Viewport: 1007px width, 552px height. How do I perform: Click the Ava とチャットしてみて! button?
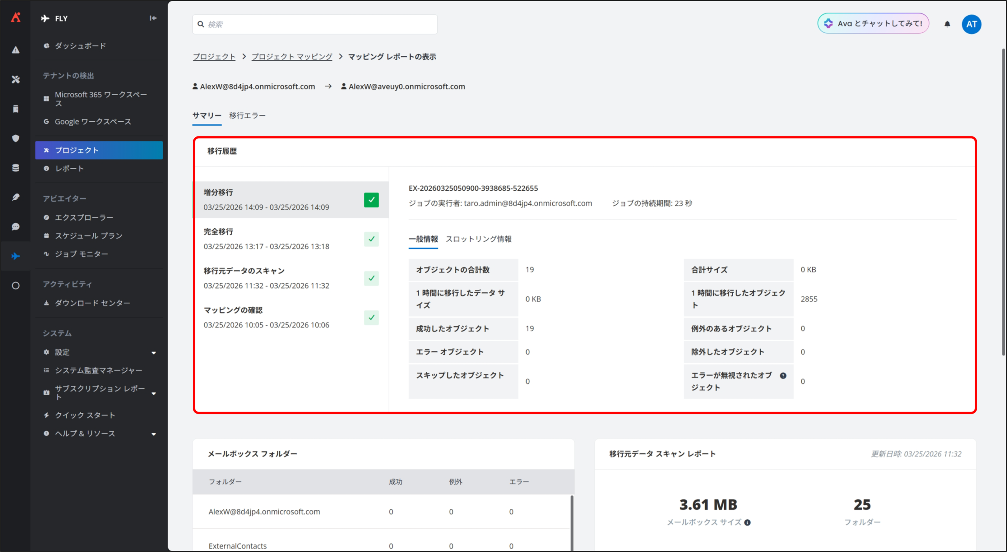[873, 24]
